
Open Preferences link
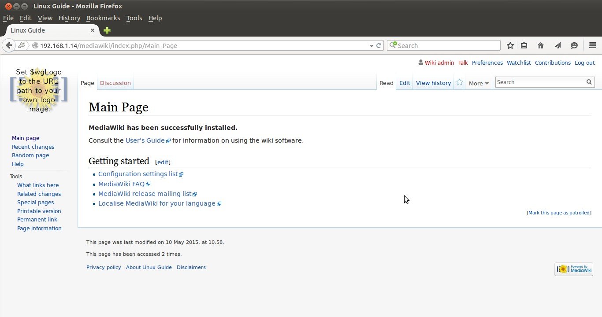[487, 63]
